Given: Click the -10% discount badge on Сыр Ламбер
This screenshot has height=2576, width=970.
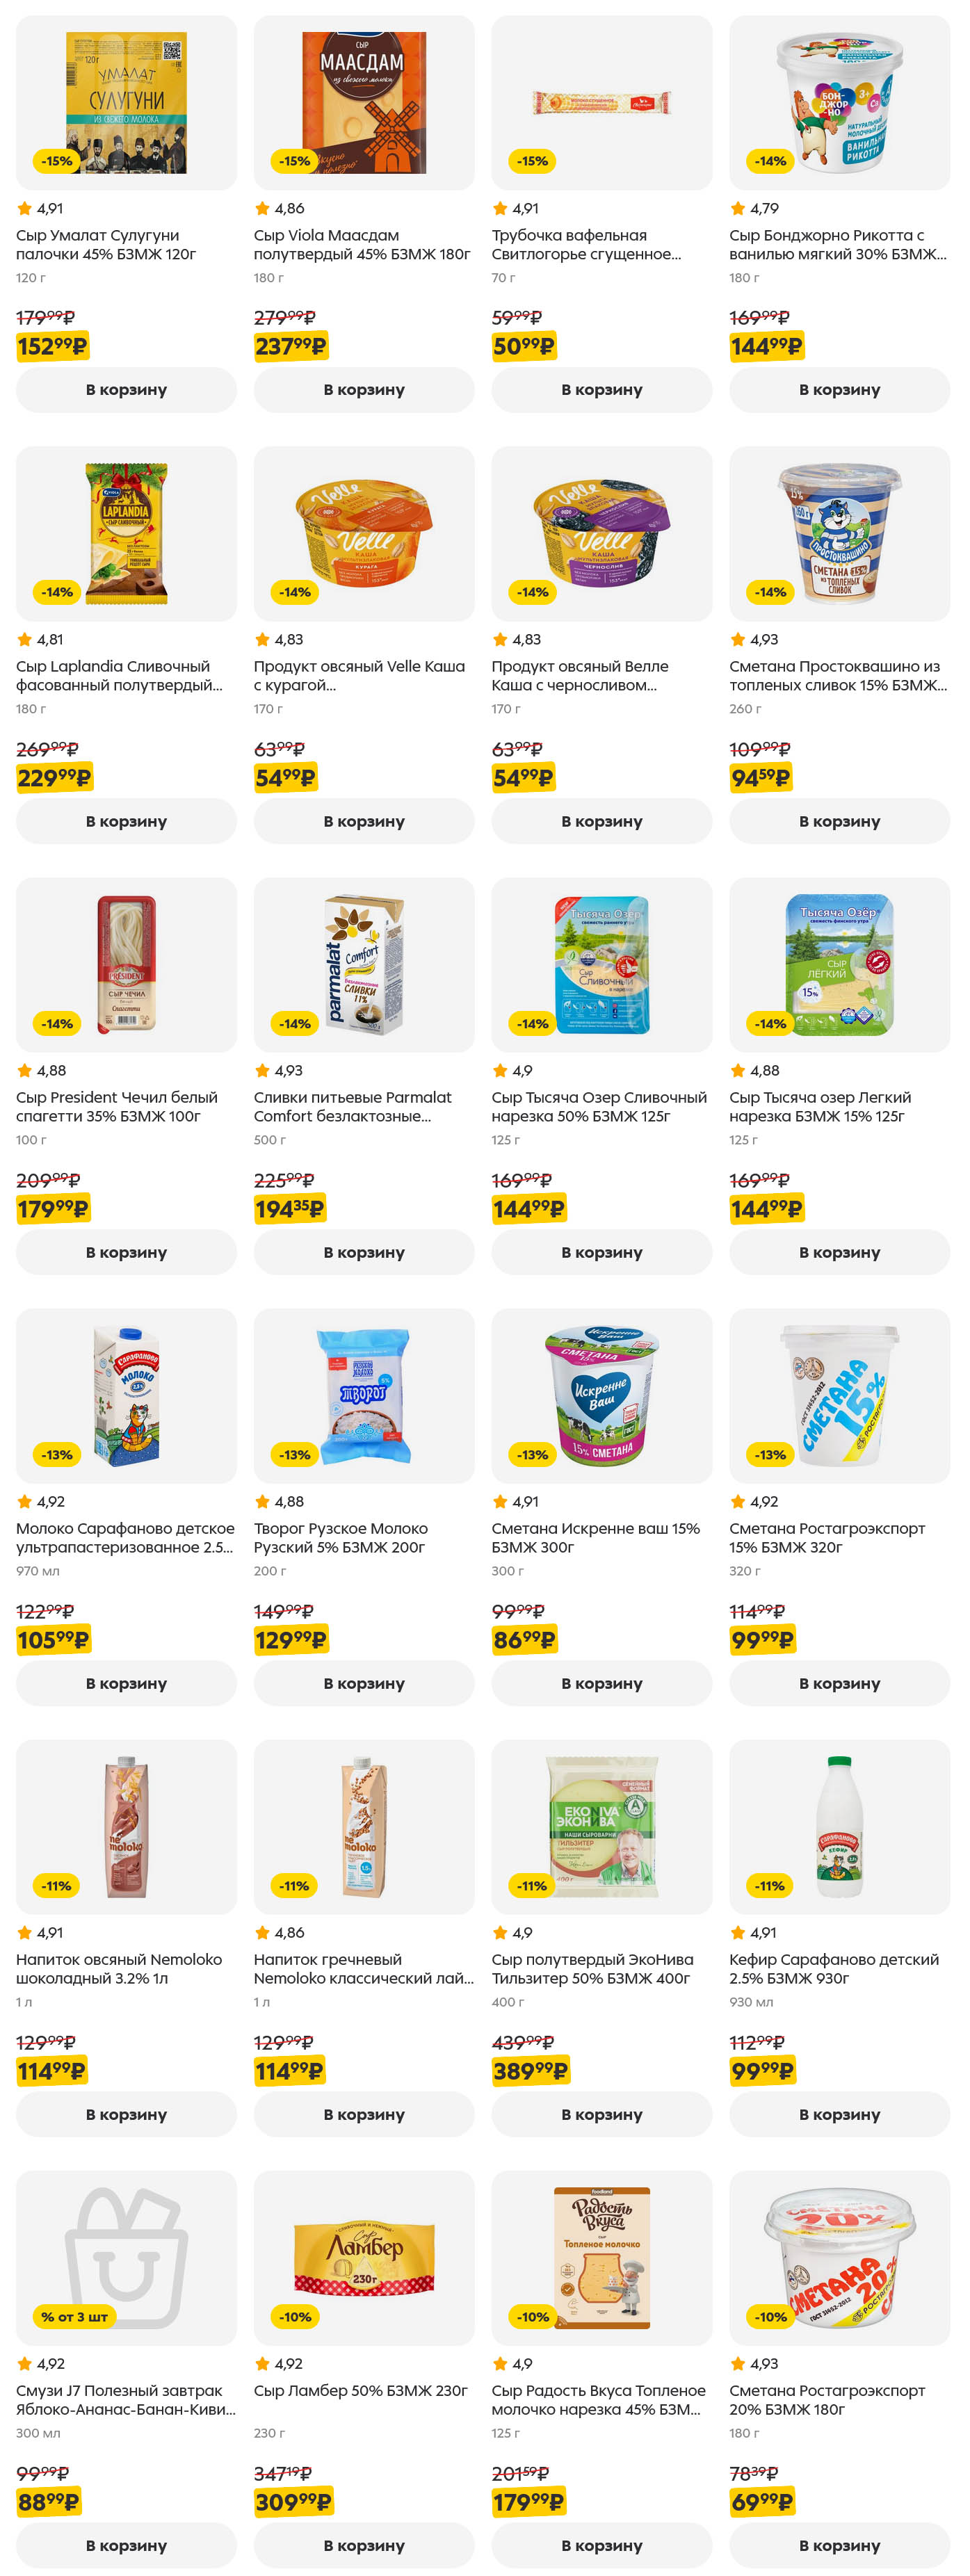Looking at the screenshot, I should 294,2316.
